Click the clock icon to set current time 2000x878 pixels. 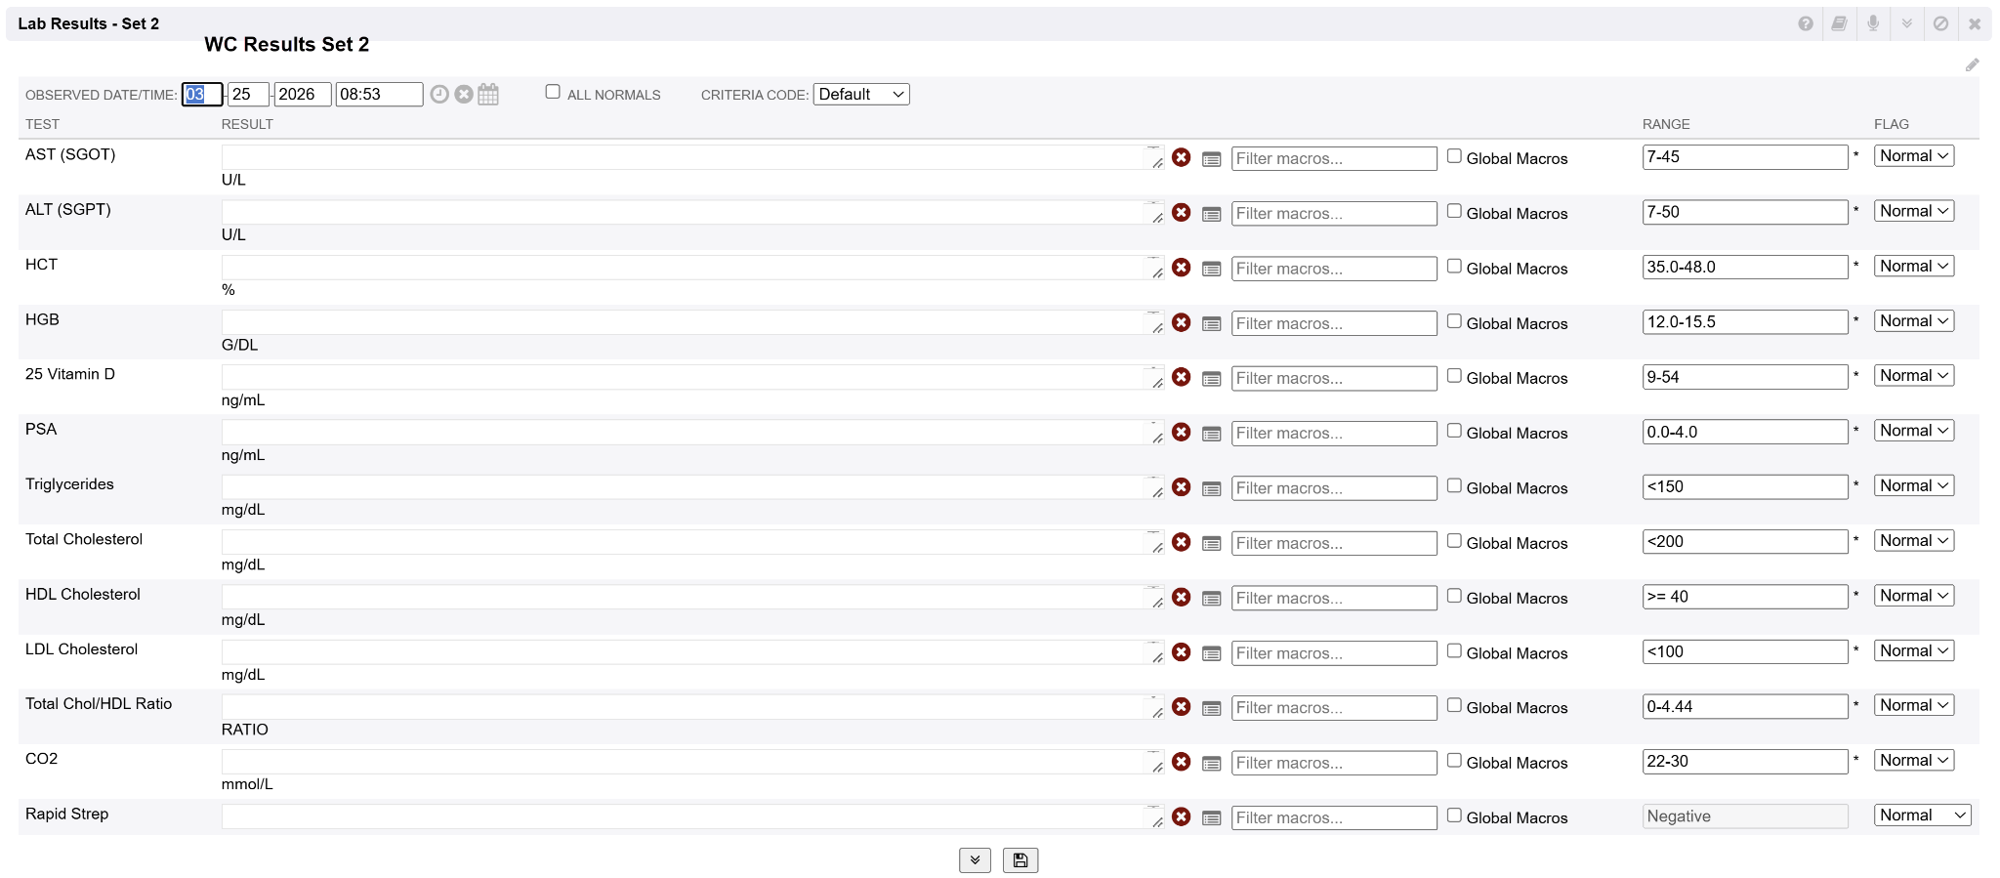[439, 95]
